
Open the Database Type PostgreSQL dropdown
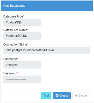click(22, 22)
